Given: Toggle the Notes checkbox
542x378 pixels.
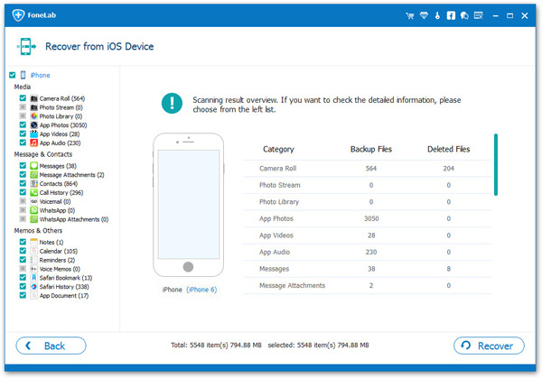Looking at the screenshot, I should [x=23, y=242].
